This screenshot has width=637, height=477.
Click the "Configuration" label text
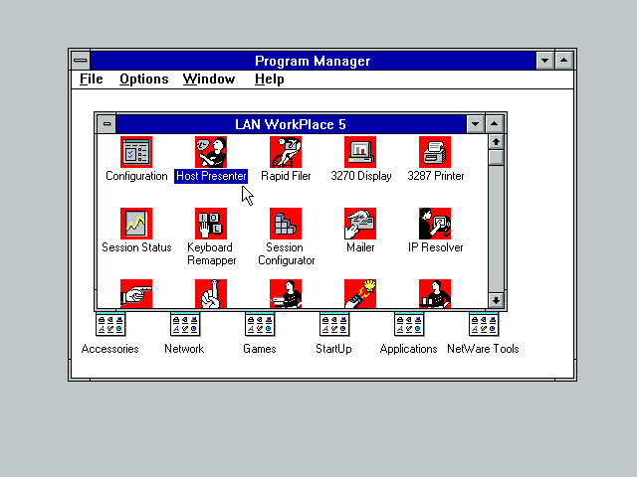tap(136, 176)
